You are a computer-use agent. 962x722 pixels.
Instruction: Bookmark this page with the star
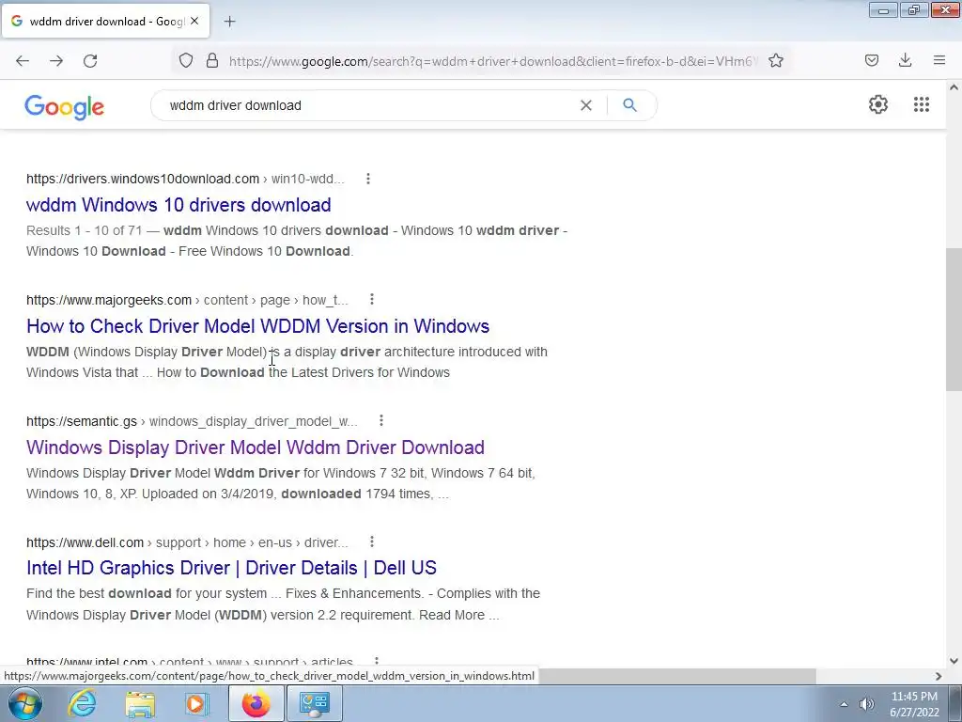[775, 60]
